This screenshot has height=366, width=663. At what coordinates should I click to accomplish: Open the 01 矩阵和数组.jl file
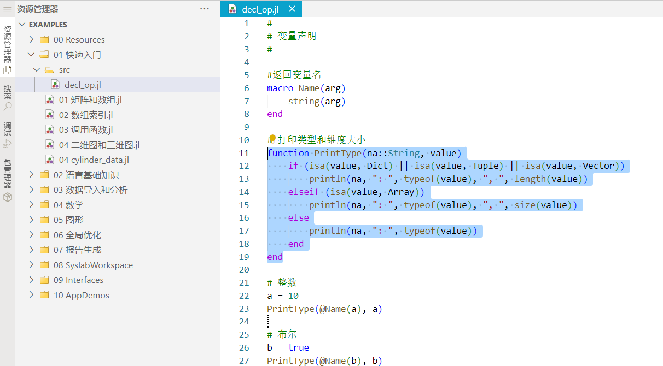point(90,100)
